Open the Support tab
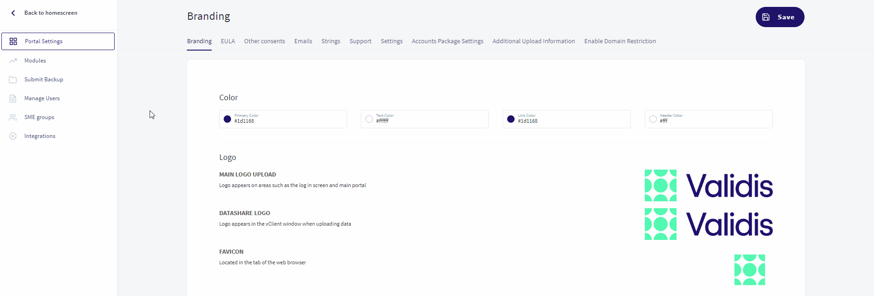Screen dimensions: 874x296 pyautogui.click(x=360, y=41)
